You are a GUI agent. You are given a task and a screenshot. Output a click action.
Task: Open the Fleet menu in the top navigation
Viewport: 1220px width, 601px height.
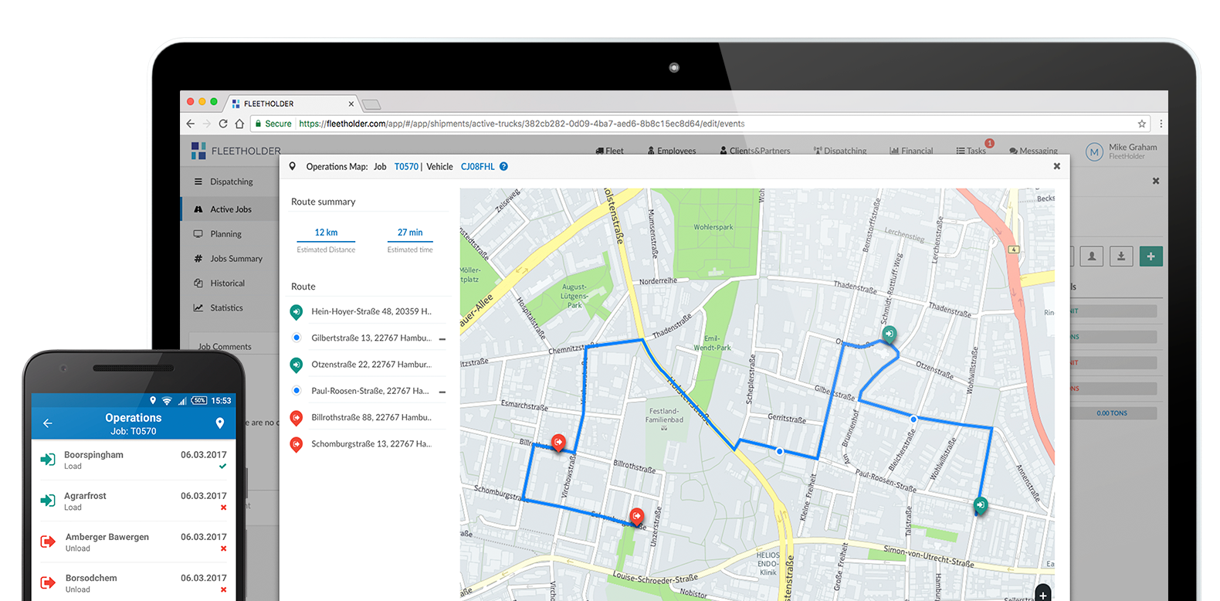click(x=610, y=151)
